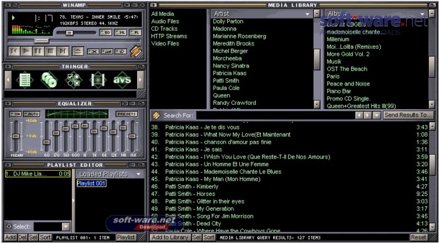Click the Search For input field
439x243 pixels.
click(x=275, y=115)
